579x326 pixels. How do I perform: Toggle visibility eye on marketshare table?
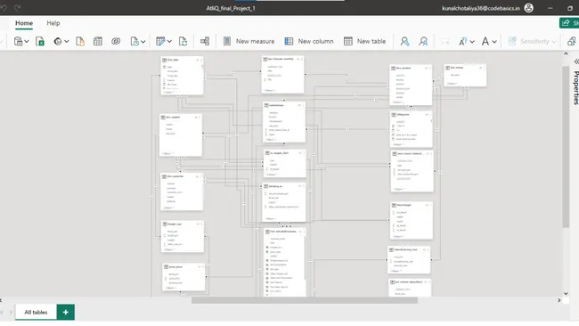(x=299, y=105)
